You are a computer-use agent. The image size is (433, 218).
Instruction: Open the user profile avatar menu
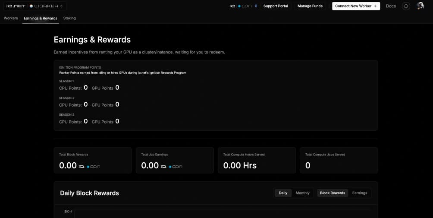tap(420, 6)
